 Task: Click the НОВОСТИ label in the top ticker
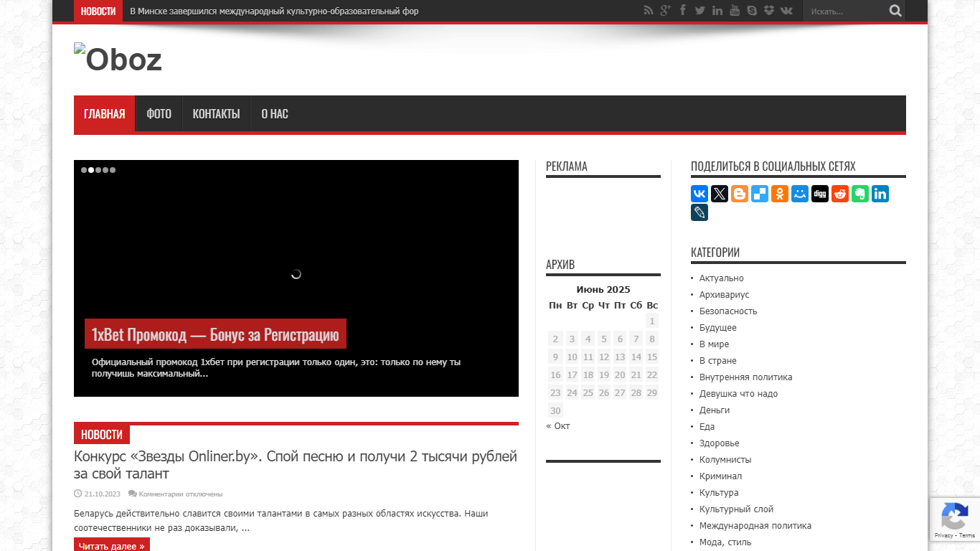point(98,11)
